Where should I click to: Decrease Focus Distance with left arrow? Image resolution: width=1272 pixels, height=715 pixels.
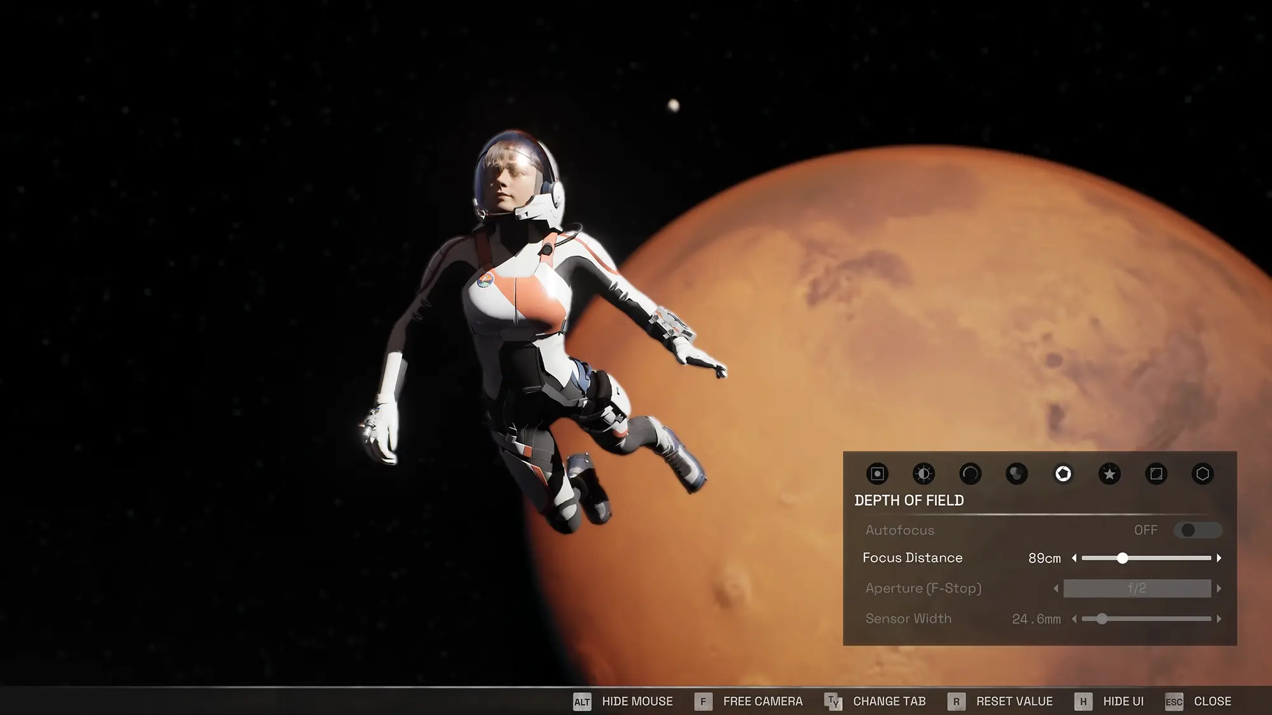coord(1074,558)
